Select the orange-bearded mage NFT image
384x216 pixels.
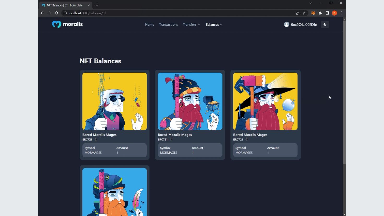115,192
